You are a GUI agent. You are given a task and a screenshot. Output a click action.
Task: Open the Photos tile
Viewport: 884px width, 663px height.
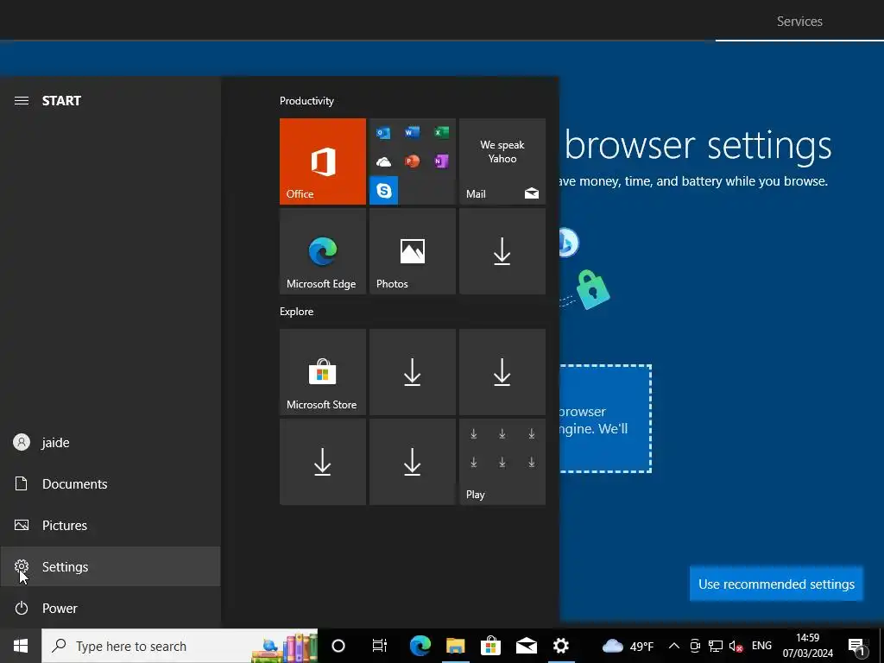412,251
